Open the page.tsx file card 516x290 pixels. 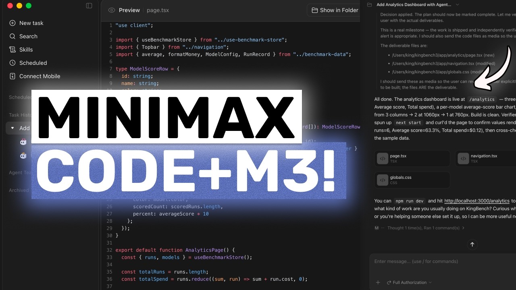tap(412, 158)
